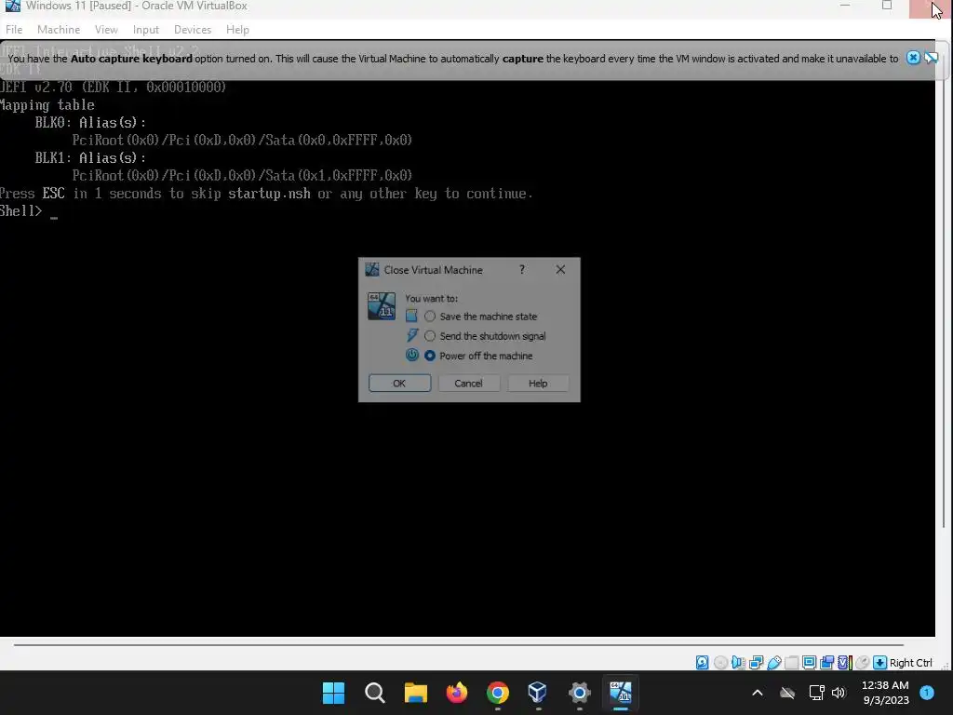Open the notification center badge

pyautogui.click(x=927, y=692)
